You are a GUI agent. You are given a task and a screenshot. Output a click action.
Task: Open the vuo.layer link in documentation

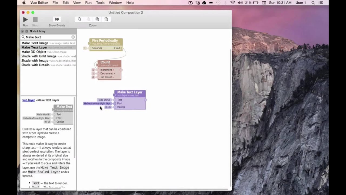28,100
